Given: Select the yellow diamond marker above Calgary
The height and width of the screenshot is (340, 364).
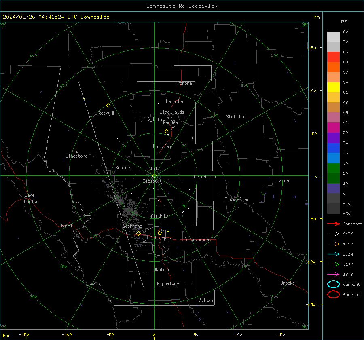Looking at the screenshot, I should tap(160, 233).
